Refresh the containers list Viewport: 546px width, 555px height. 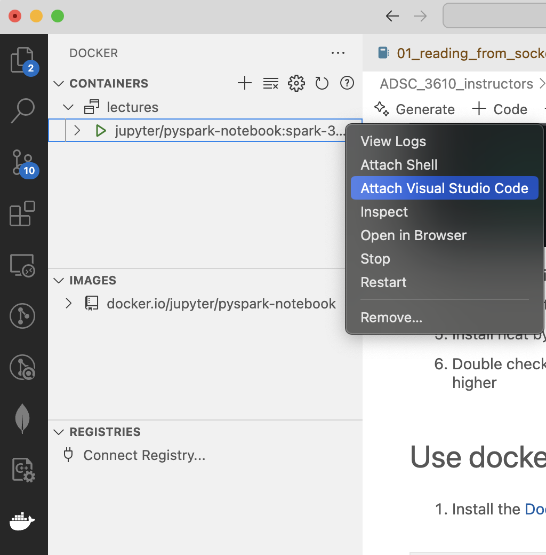click(x=322, y=83)
